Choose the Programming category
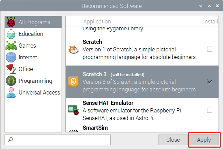 point(33,81)
